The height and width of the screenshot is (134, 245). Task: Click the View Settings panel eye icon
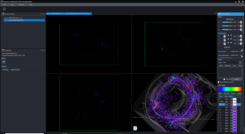pyautogui.click(x=219, y=14)
